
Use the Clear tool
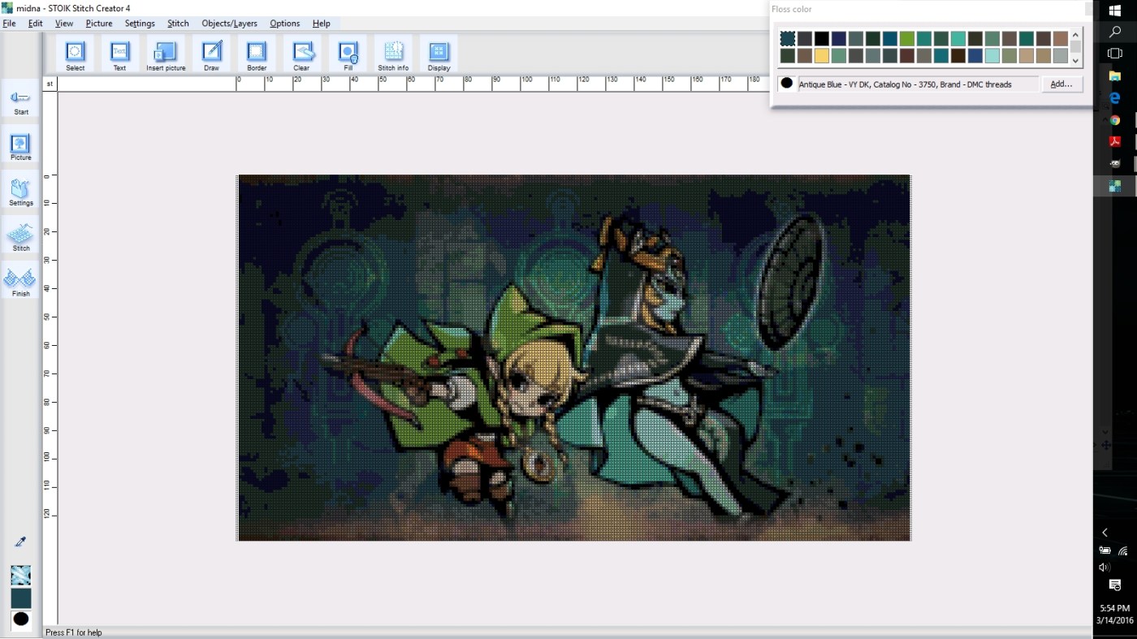301,55
